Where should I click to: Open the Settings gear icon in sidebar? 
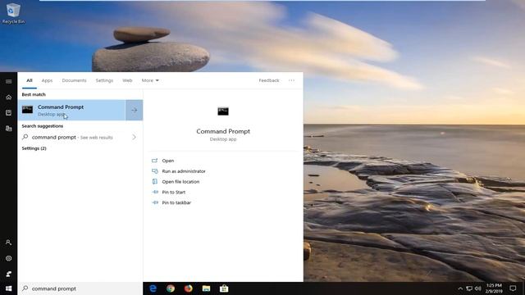point(9,258)
